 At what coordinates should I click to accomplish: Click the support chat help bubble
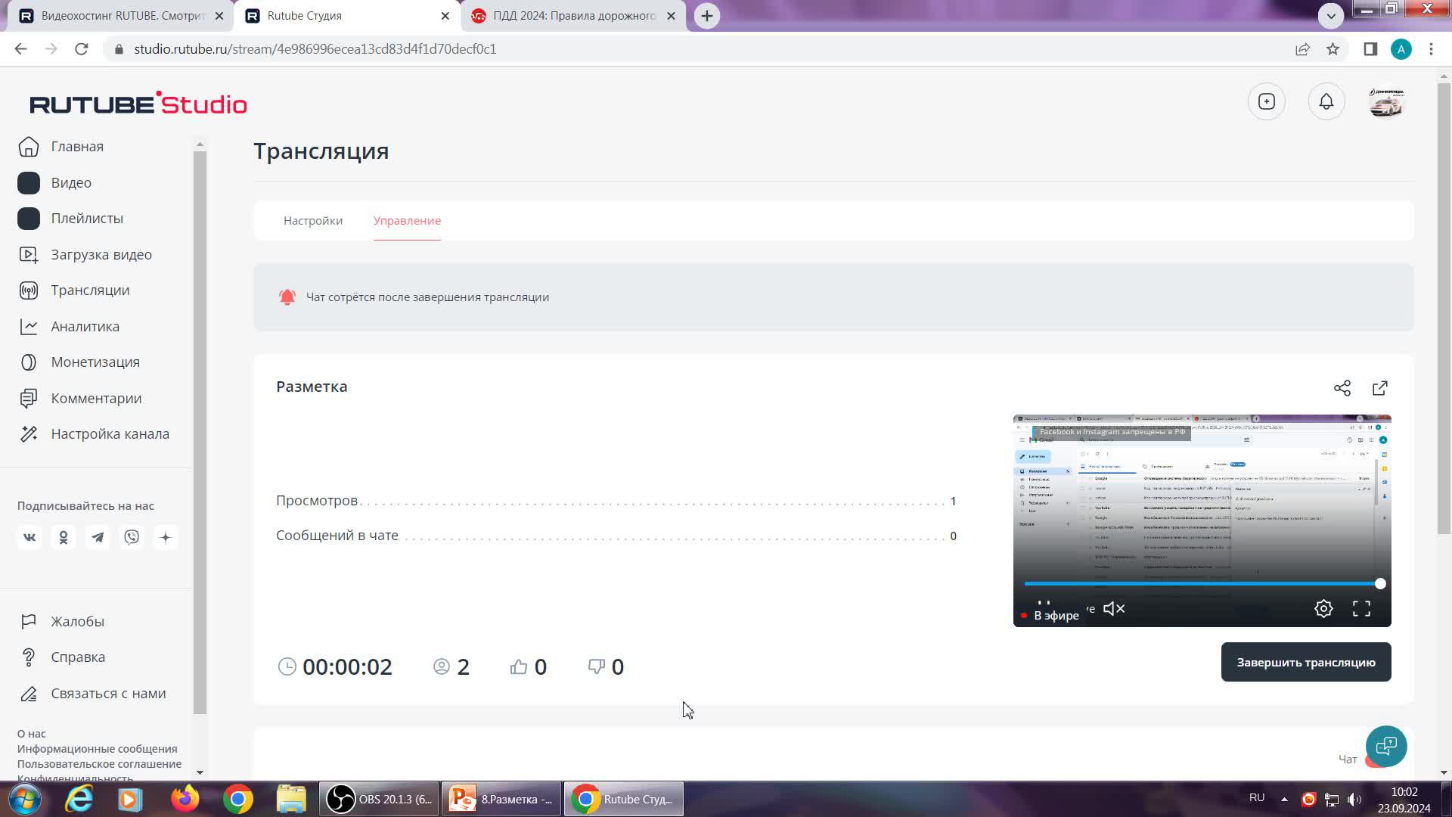[1385, 746]
